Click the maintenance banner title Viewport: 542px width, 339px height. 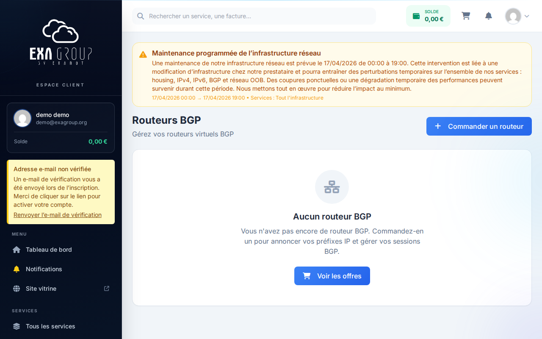[x=236, y=53]
